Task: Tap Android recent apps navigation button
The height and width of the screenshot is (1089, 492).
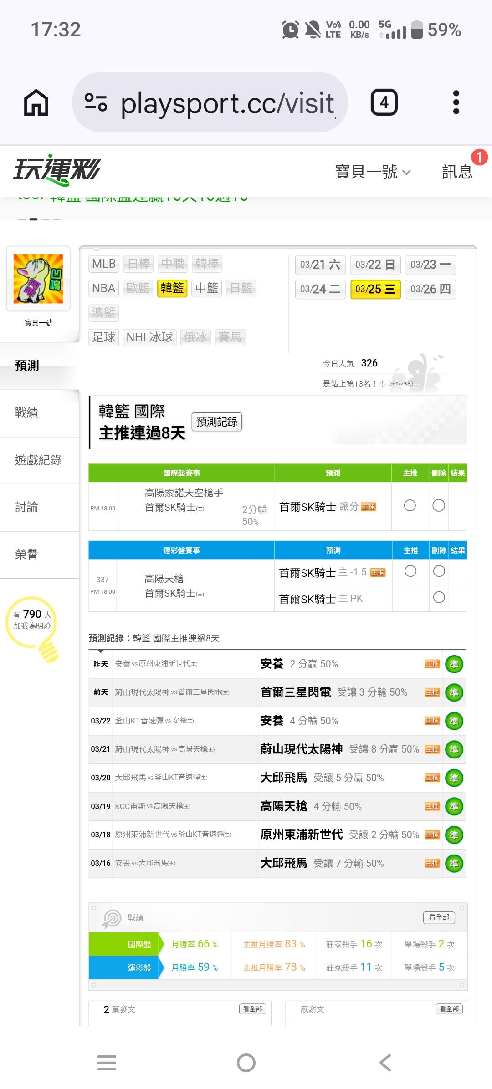Action: click(x=107, y=1063)
